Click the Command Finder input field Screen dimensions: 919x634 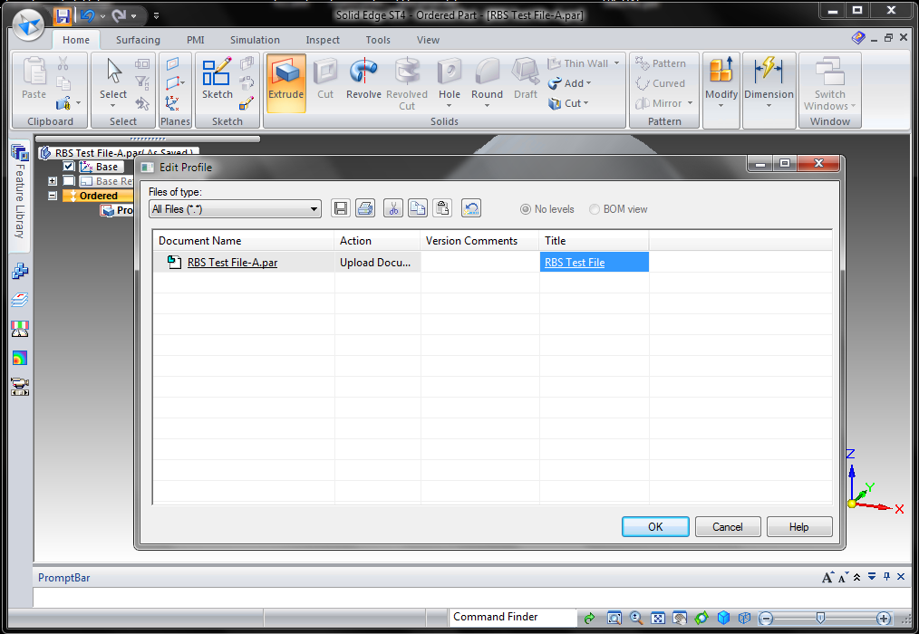[x=513, y=617]
